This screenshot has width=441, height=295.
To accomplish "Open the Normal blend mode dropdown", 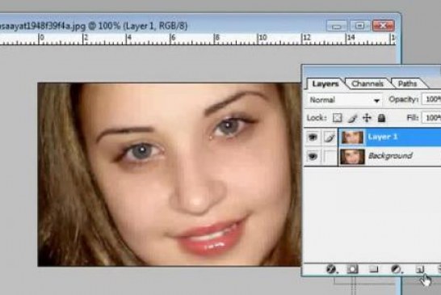I will tap(344, 100).
